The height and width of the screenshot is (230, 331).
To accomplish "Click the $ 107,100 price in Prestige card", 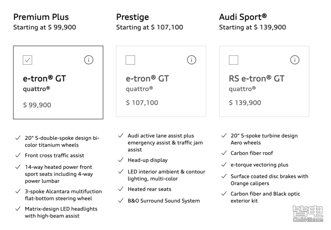I will [x=142, y=102].
